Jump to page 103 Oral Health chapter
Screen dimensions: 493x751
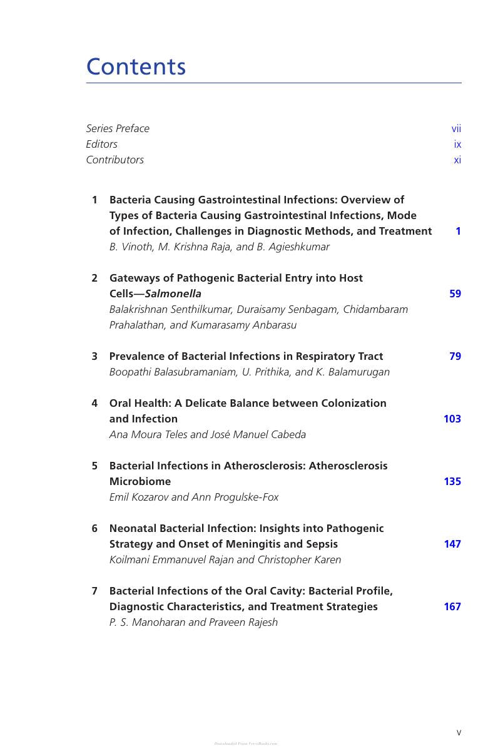[x=452, y=419]
